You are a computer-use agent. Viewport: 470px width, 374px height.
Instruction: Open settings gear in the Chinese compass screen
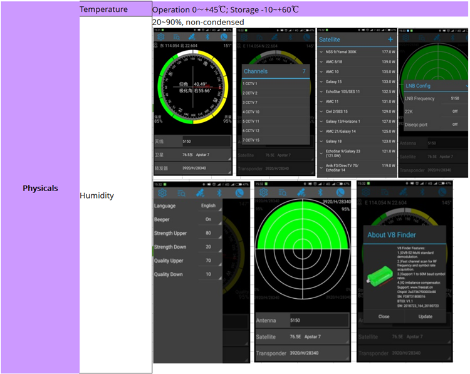pos(160,36)
